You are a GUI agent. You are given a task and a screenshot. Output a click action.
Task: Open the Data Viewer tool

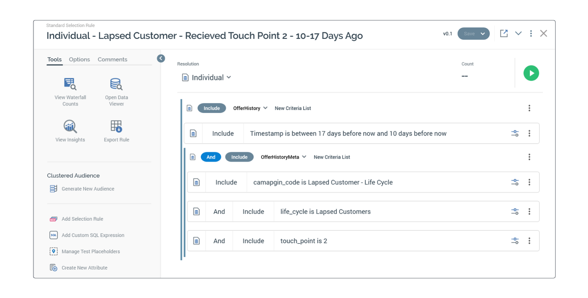[x=116, y=84]
